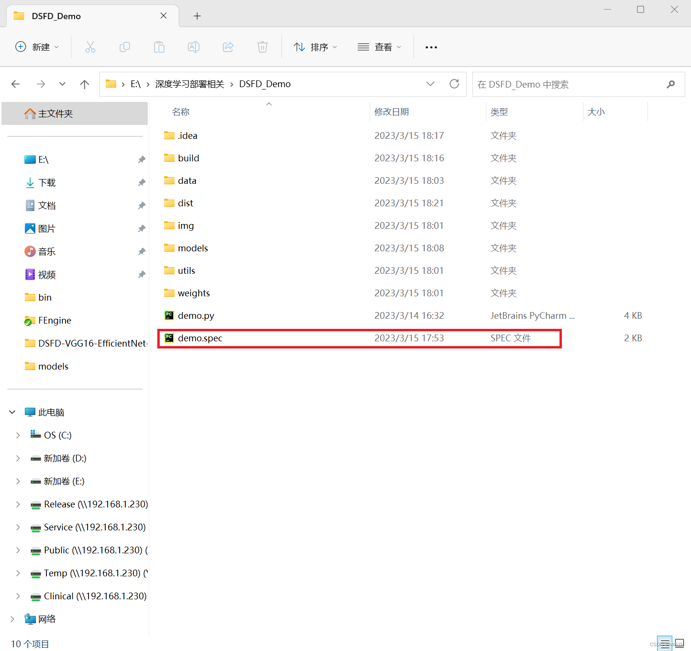Click the 更多 (...) toolbar menu
691x651 pixels.
431,47
